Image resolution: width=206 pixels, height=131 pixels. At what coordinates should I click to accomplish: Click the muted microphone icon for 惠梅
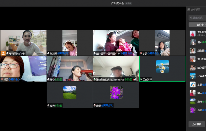48,105
